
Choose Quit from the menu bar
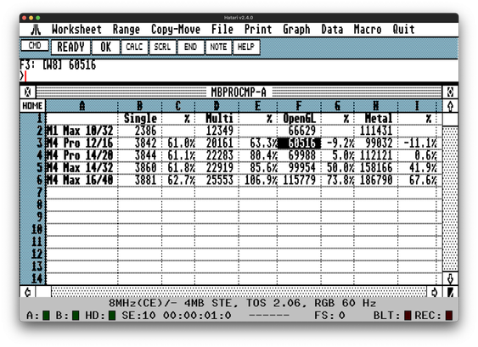pos(403,30)
